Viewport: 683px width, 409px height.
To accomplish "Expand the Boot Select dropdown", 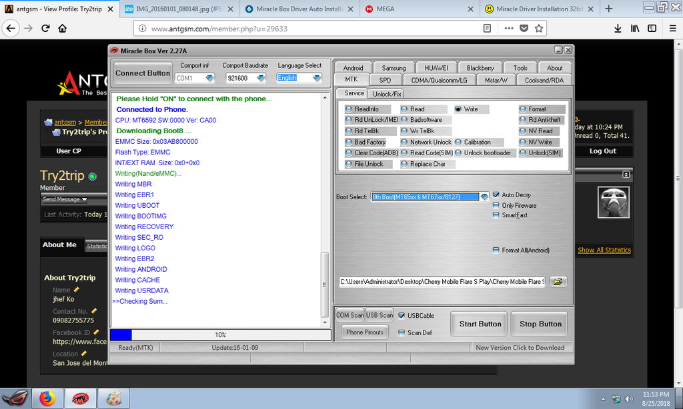I will [x=484, y=197].
